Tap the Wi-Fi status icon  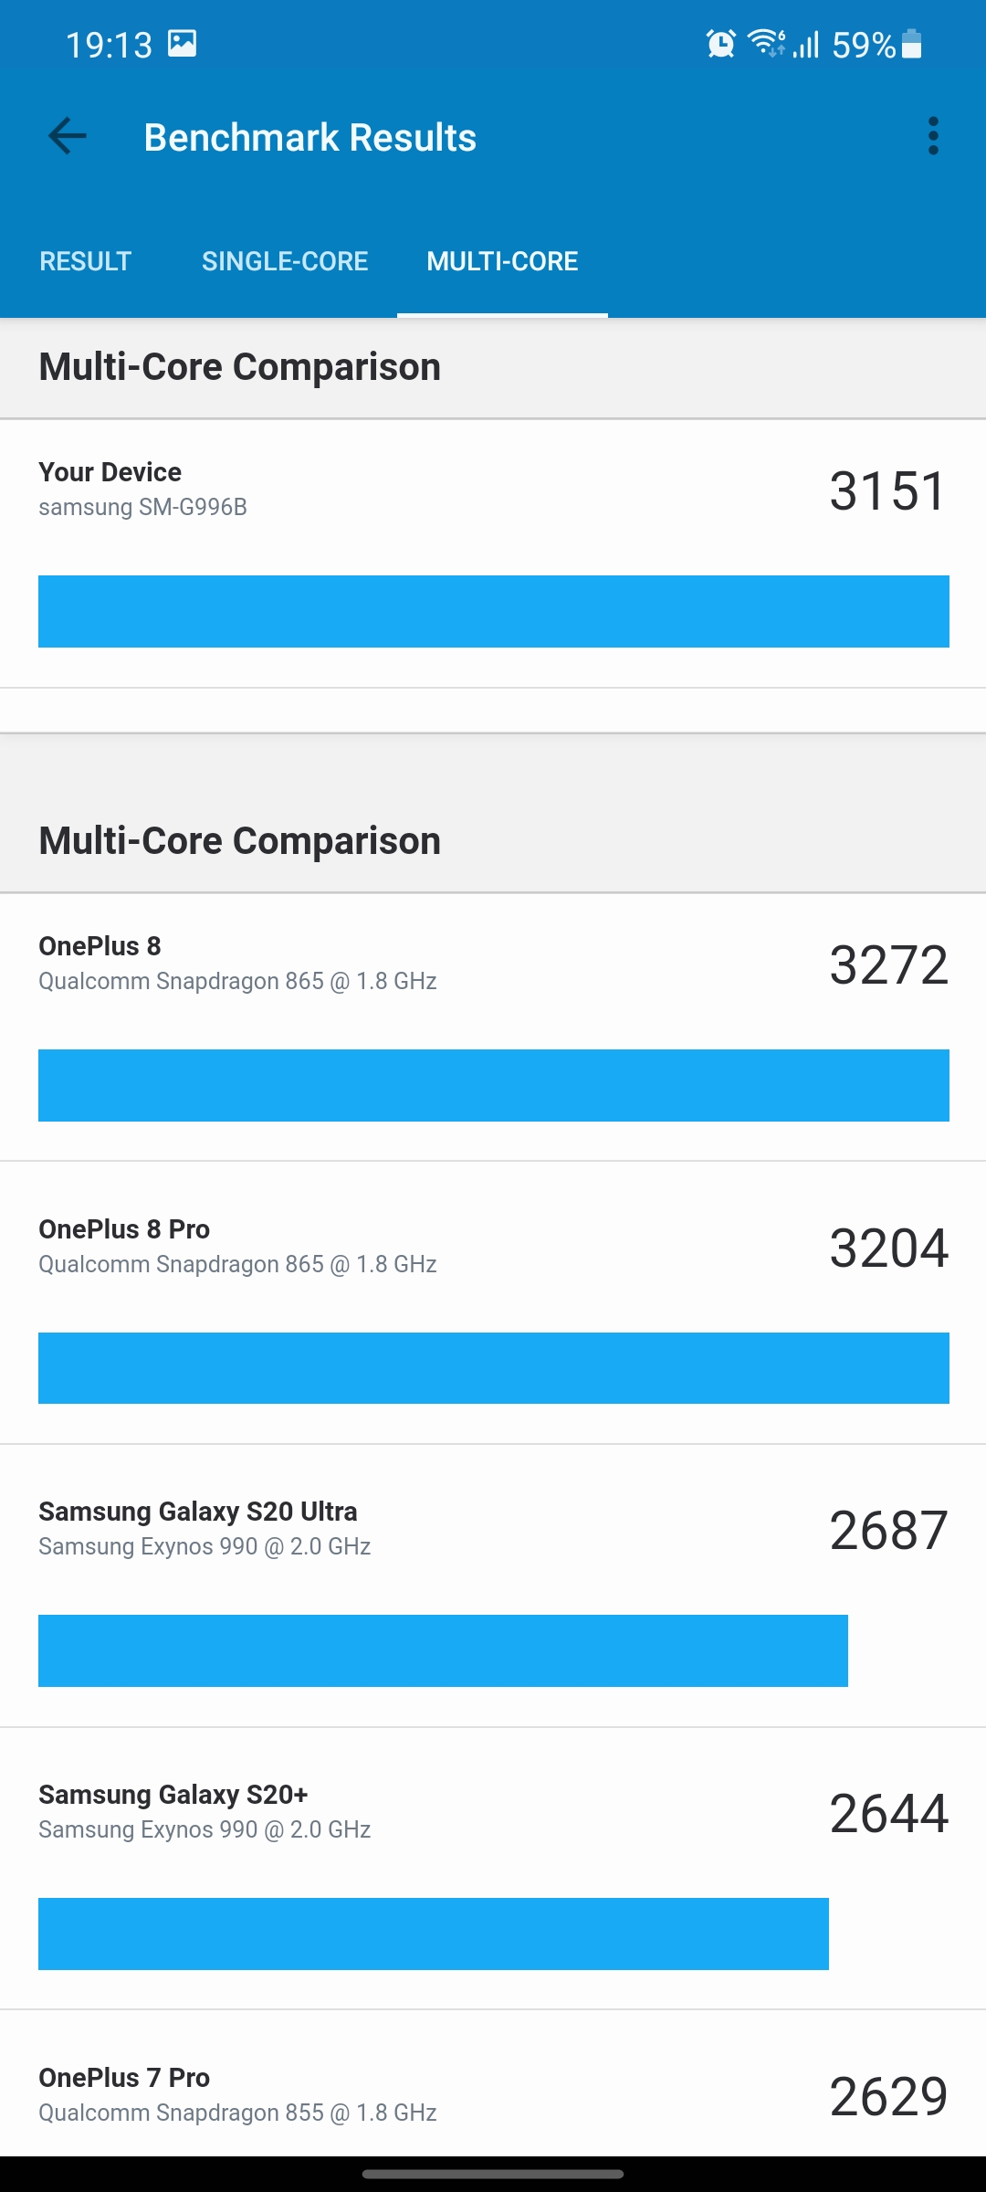point(765,43)
